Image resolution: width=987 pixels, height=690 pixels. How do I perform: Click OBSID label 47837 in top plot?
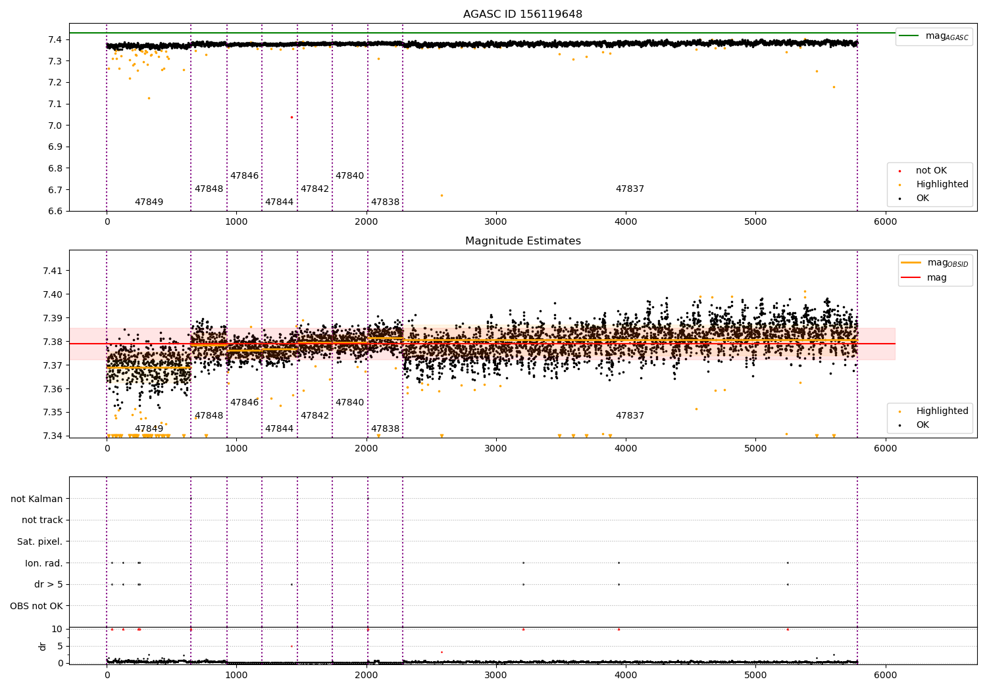[630, 189]
